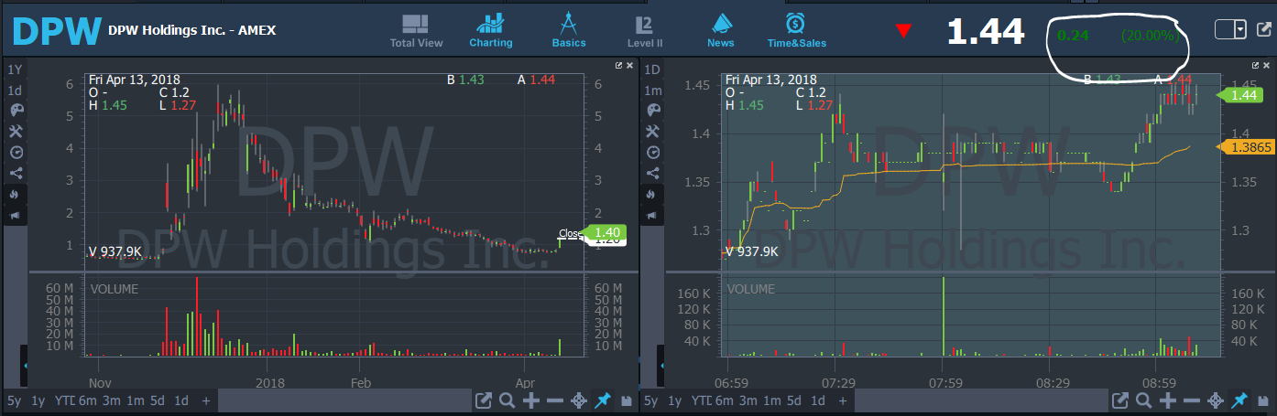Select the 1d interval on left chart sidebar
Viewport: 1277px width, 416px height.
point(15,91)
